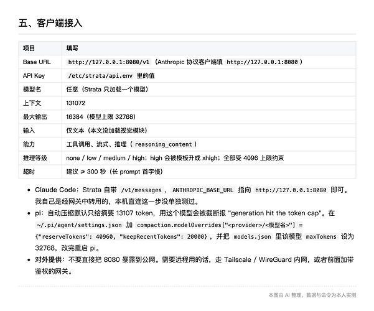Image resolution: width=374 pixels, height=311 pixels.
Task: Select the table header '填写'
Action: (72, 48)
